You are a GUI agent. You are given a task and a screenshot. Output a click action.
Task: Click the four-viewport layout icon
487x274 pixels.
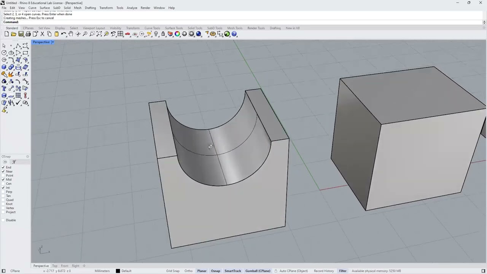(x=120, y=34)
